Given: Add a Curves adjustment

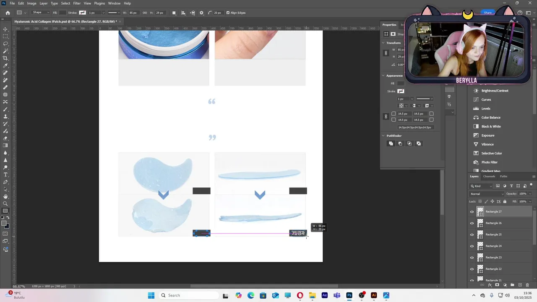Looking at the screenshot, I should (x=486, y=99).
